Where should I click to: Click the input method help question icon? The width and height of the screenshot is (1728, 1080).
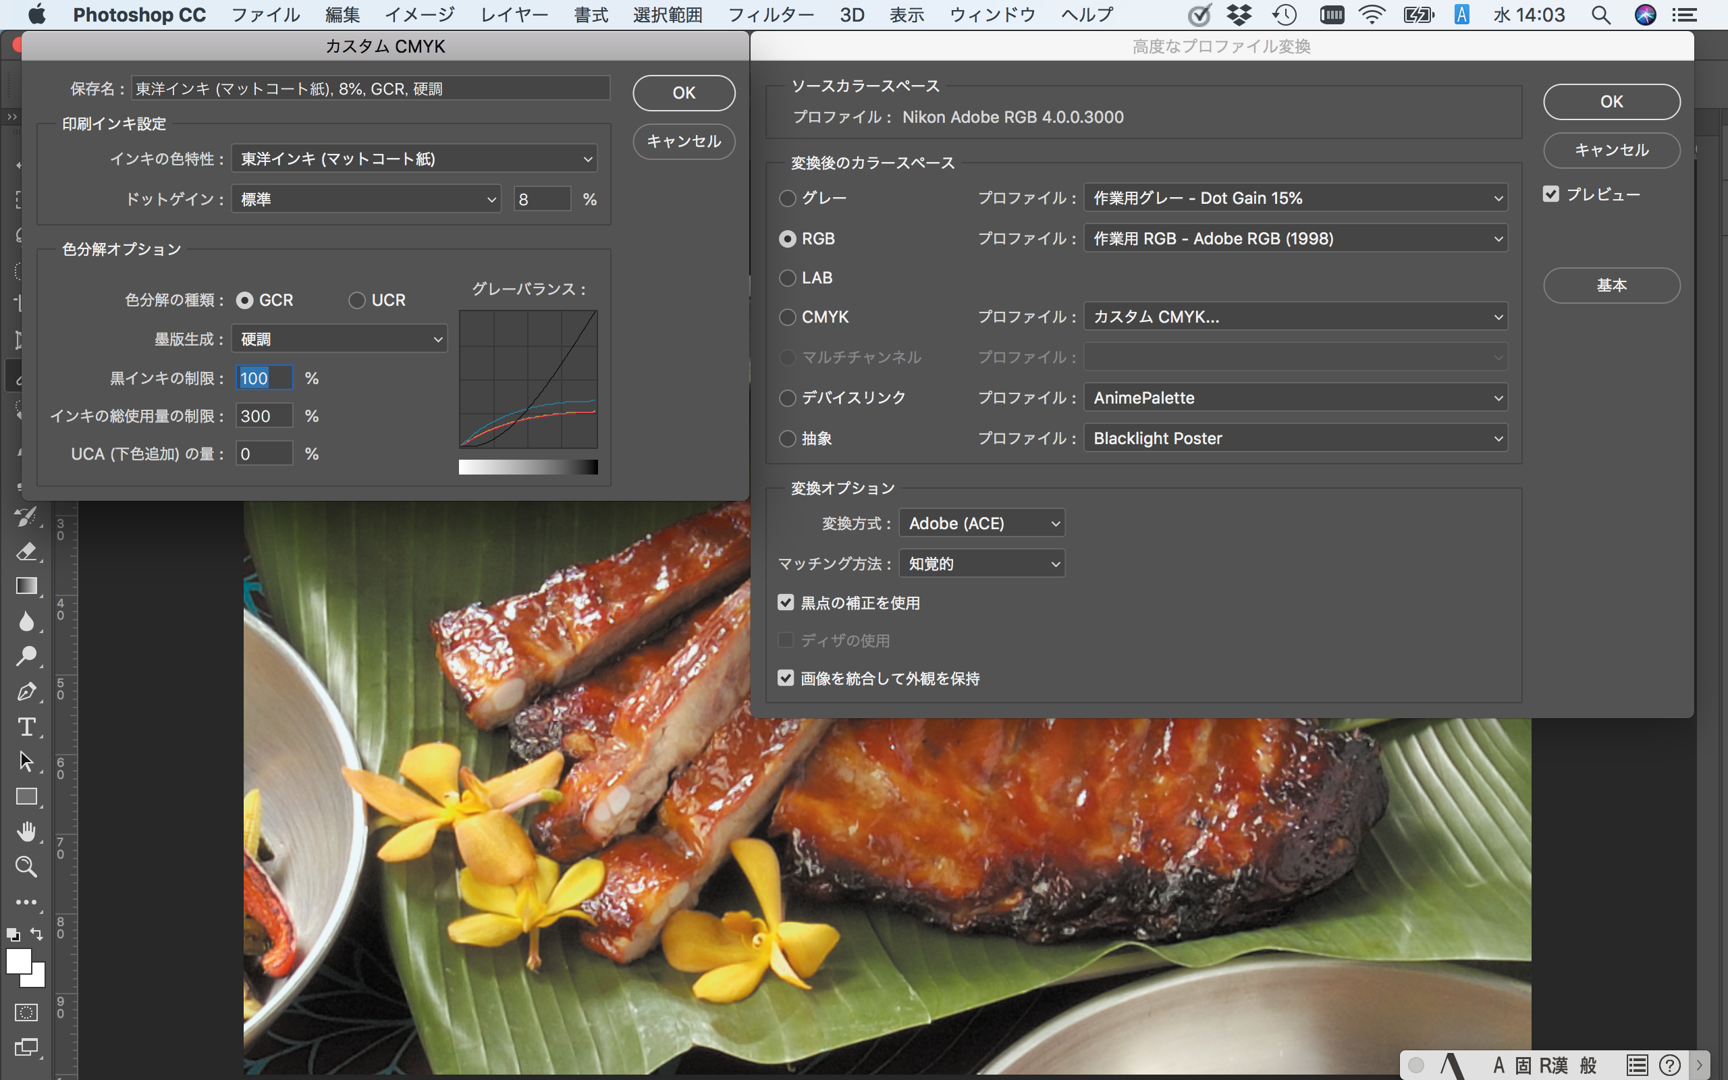[x=1669, y=1065]
